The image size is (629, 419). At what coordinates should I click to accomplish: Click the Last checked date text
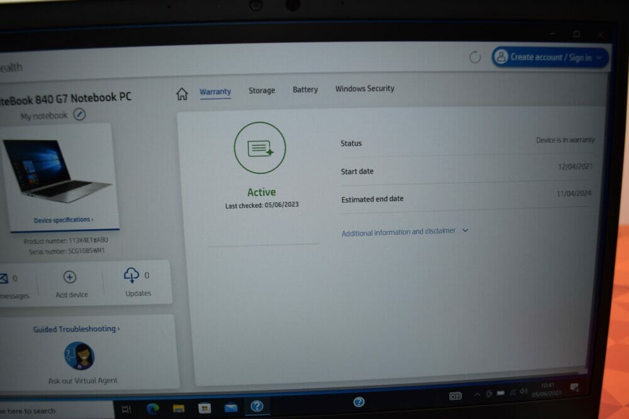point(262,205)
